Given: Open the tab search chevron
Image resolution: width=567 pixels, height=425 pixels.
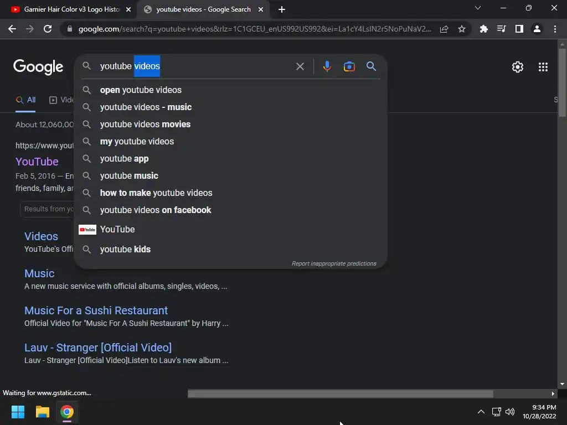Looking at the screenshot, I should coord(478,8).
